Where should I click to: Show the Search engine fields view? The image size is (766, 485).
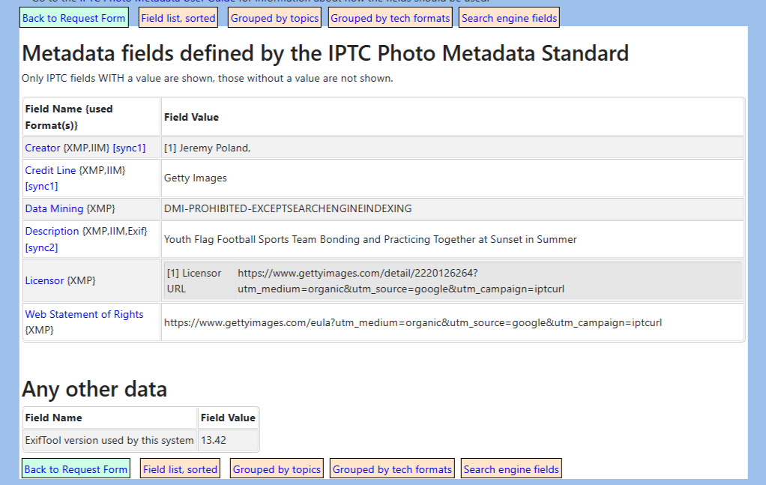(x=509, y=17)
